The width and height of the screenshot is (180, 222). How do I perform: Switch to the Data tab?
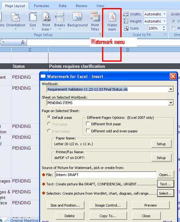coord(62,6)
